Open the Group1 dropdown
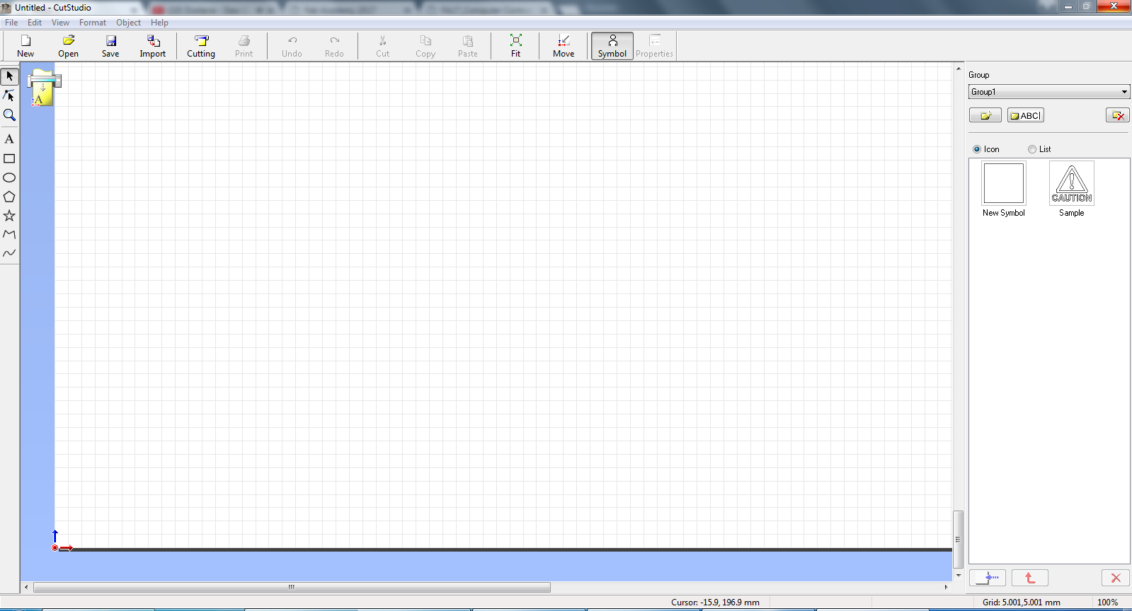The height and width of the screenshot is (611, 1132). tap(1049, 92)
